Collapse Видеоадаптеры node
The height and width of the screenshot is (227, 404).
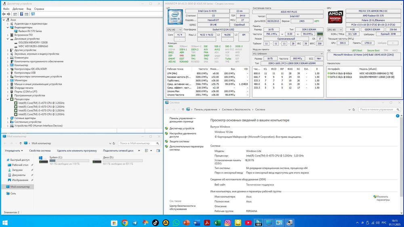(8, 27)
